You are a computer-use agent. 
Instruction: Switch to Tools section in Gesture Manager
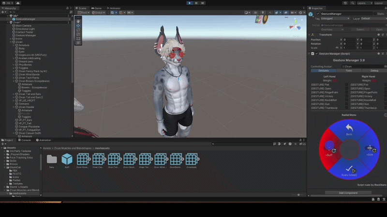point(348,70)
